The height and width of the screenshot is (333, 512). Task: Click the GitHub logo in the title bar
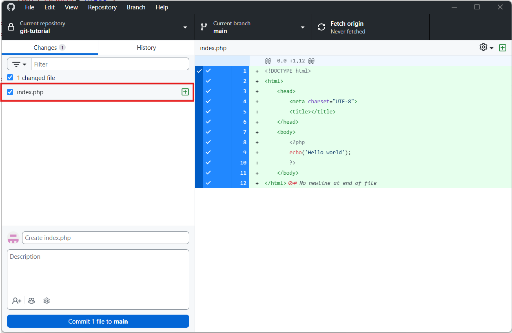(11, 7)
